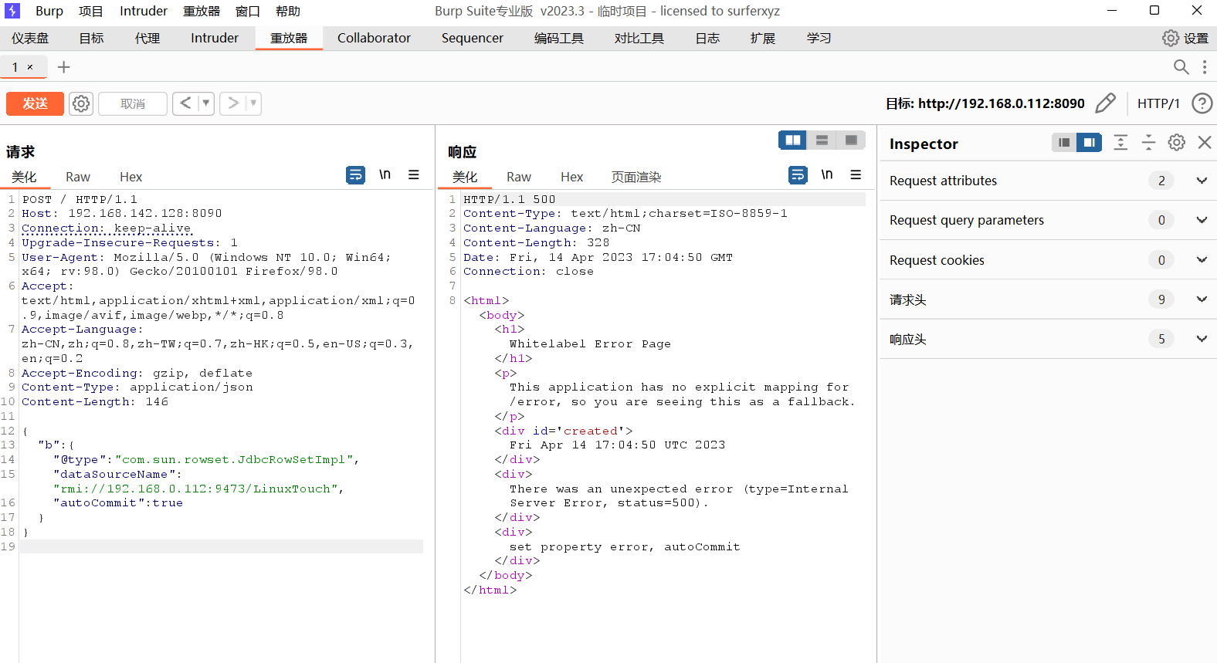Switch to the Sequencer tab
The height and width of the screenshot is (663, 1217).
click(x=472, y=38)
